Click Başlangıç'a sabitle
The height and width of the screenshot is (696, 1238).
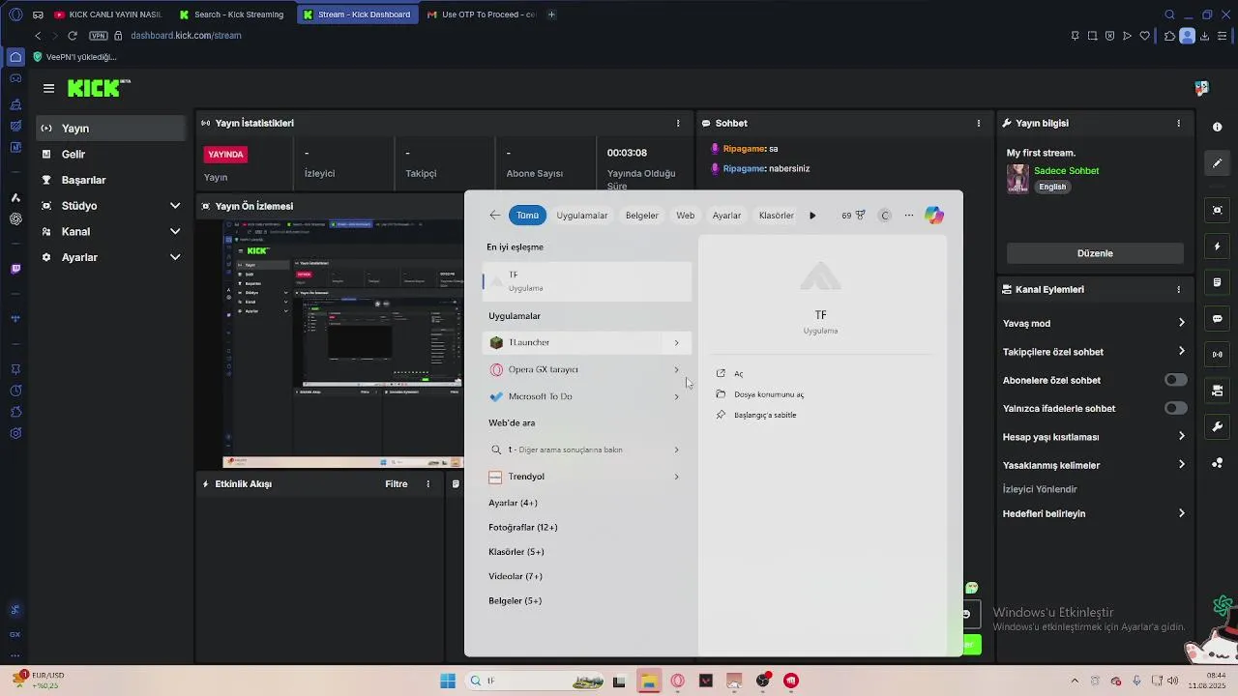pyautogui.click(x=765, y=415)
